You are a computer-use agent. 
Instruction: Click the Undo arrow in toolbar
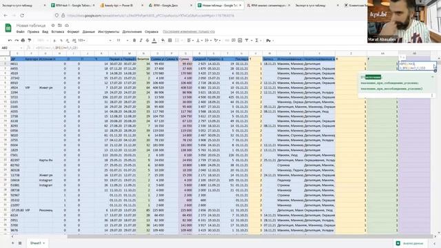click(10, 41)
